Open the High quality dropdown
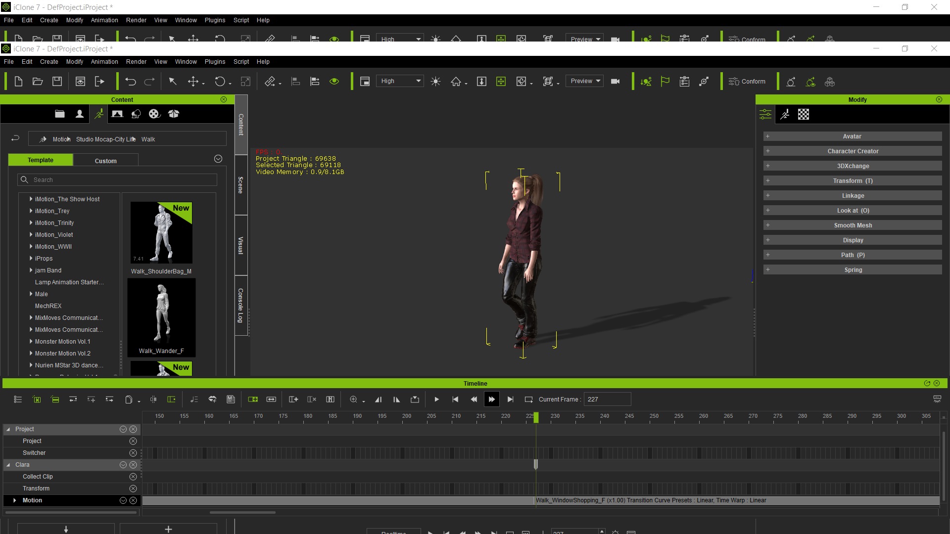Viewport: 950px width, 534px height. [400, 81]
